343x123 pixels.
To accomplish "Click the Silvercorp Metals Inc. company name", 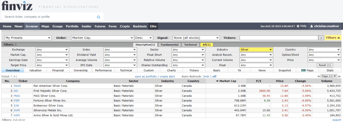I will (48, 110).
